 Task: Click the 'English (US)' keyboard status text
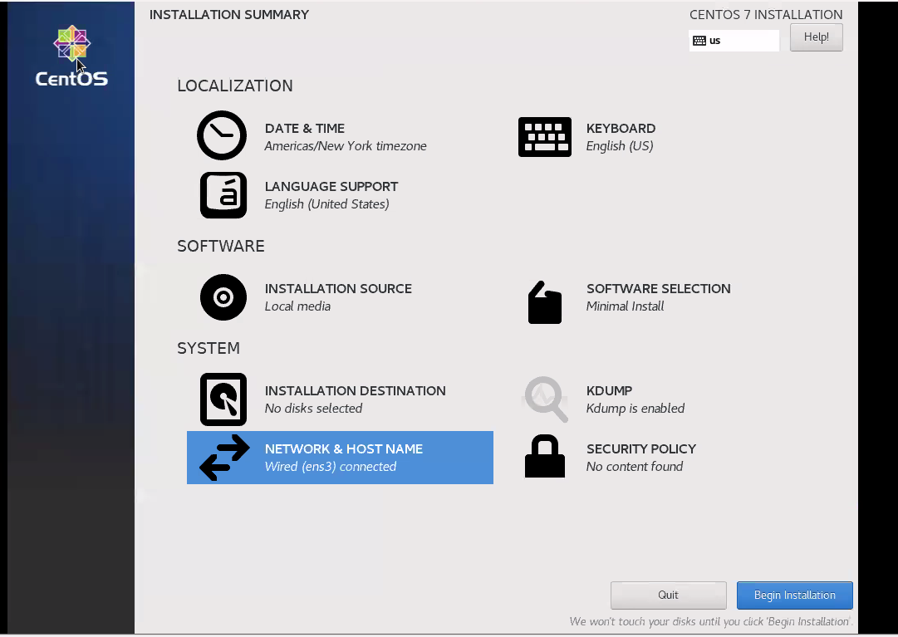tap(620, 146)
